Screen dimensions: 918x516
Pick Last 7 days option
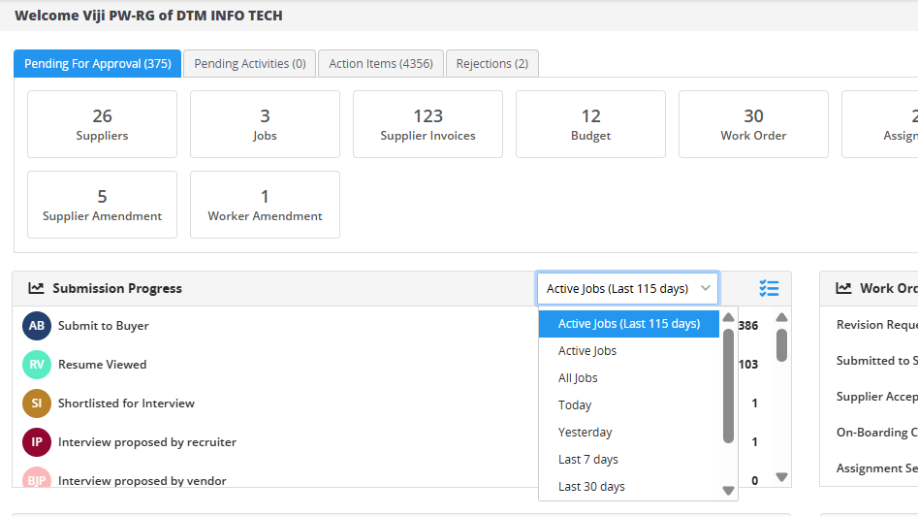tap(629, 459)
